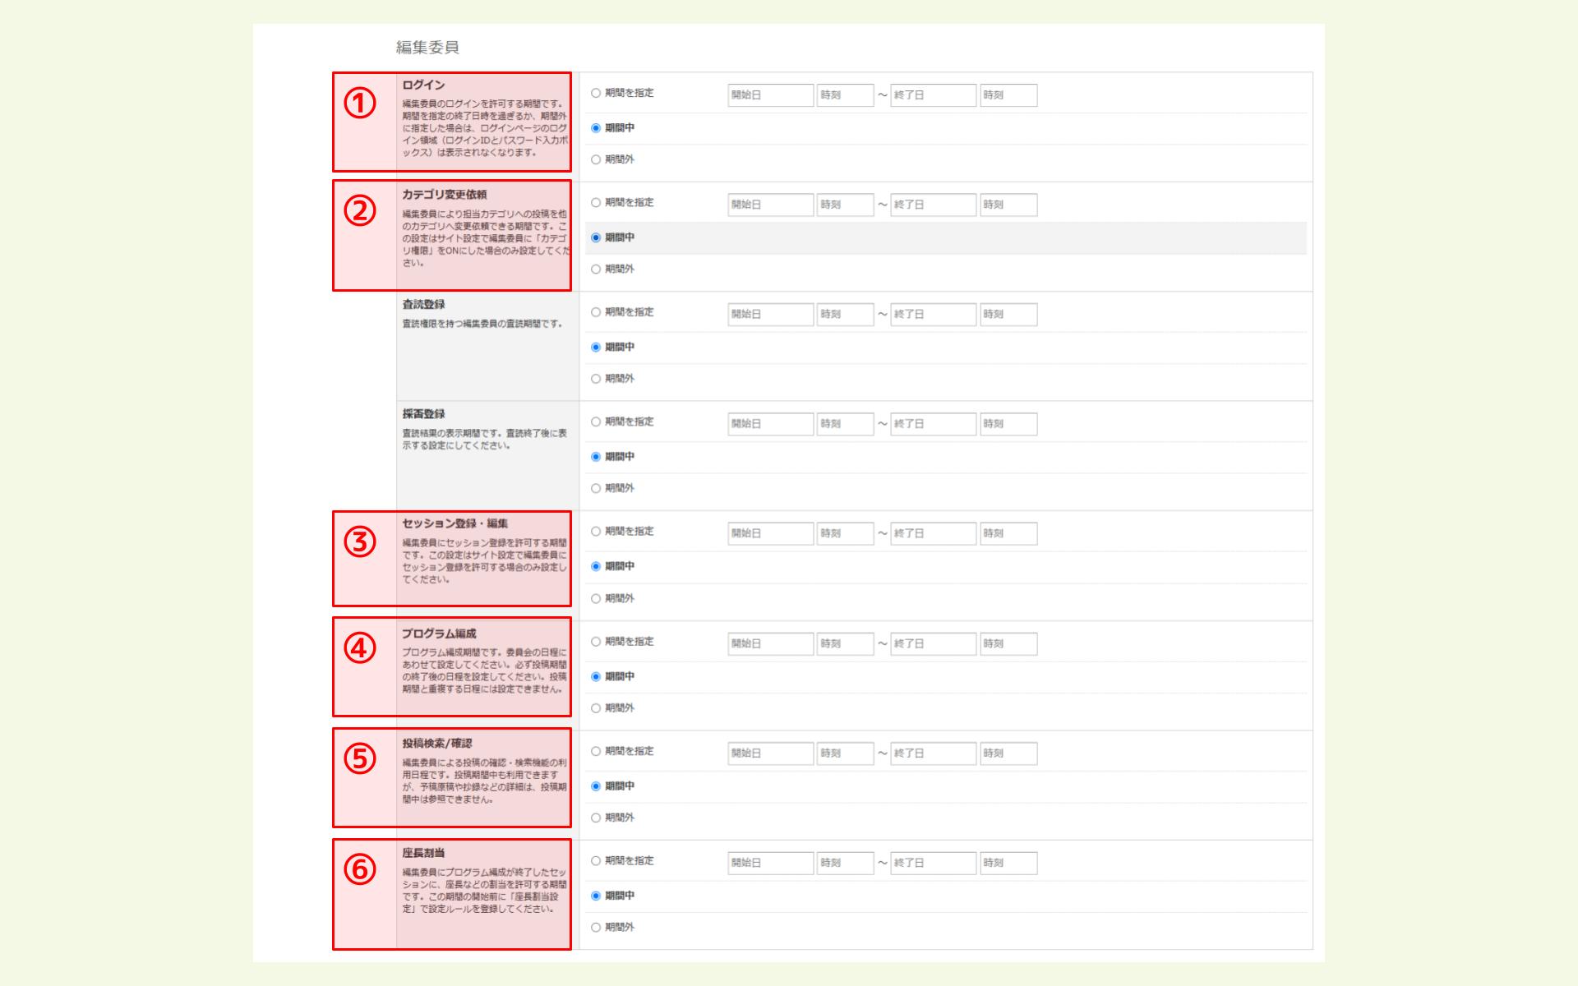
Task: Click カテゴリ変更依頼 start 時刻 field
Action: pos(844,205)
